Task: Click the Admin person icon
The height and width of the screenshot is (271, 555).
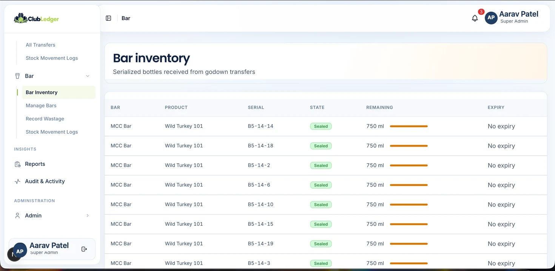Action: pos(17,216)
